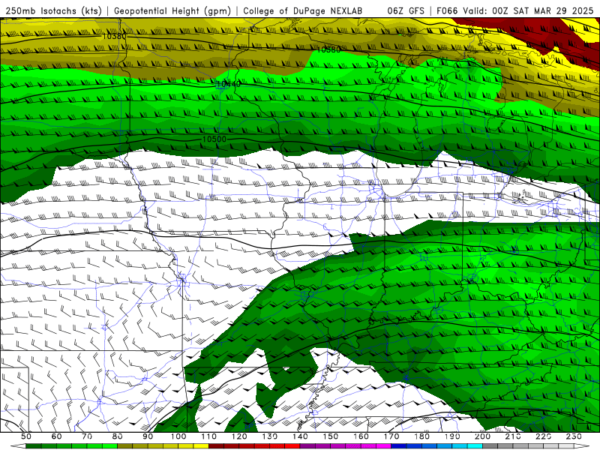Click the 210 value on the color scale
Screen dimensions: 600x450
(513, 436)
